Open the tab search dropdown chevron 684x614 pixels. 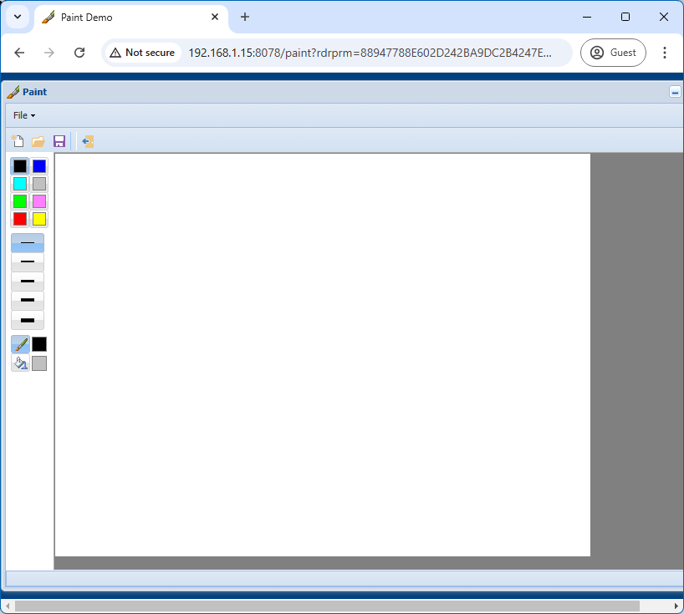[x=18, y=17]
